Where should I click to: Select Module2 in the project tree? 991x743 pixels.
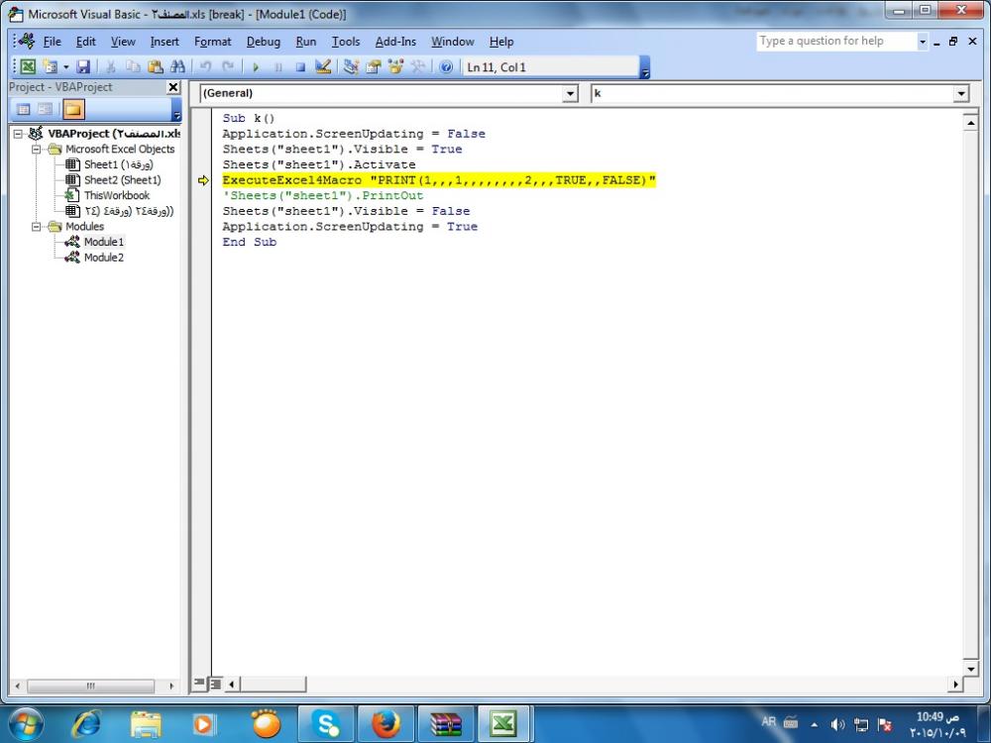pyautogui.click(x=104, y=258)
